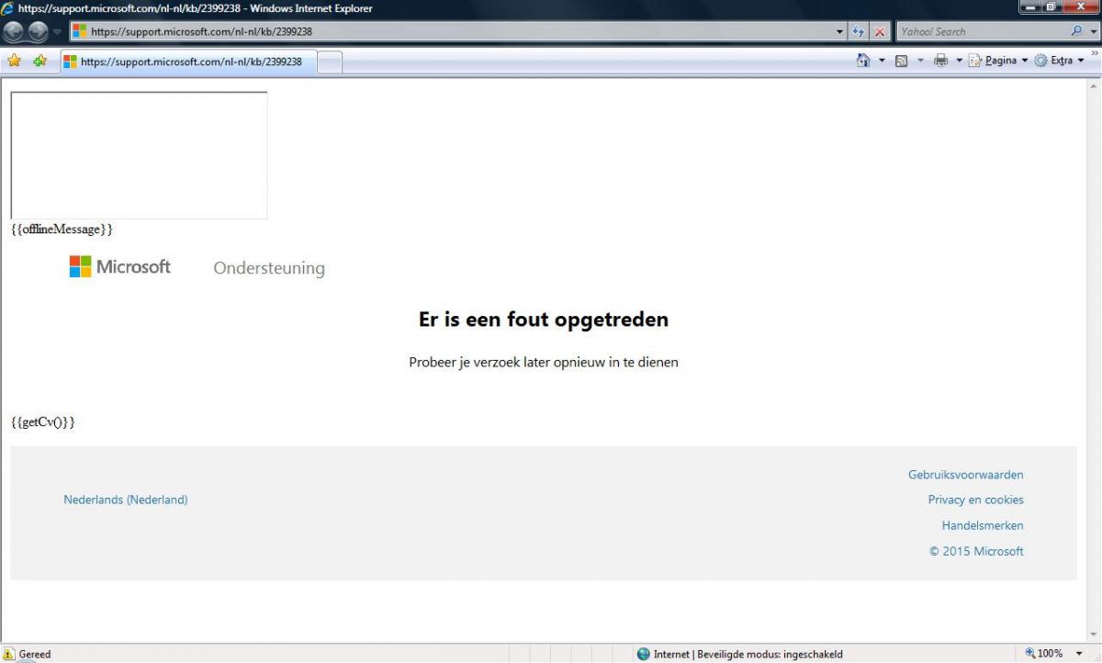The height and width of the screenshot is (663, 1102).
Task: Open the recent pages dropdown beside navigation arrows
Action: (57, 31)
